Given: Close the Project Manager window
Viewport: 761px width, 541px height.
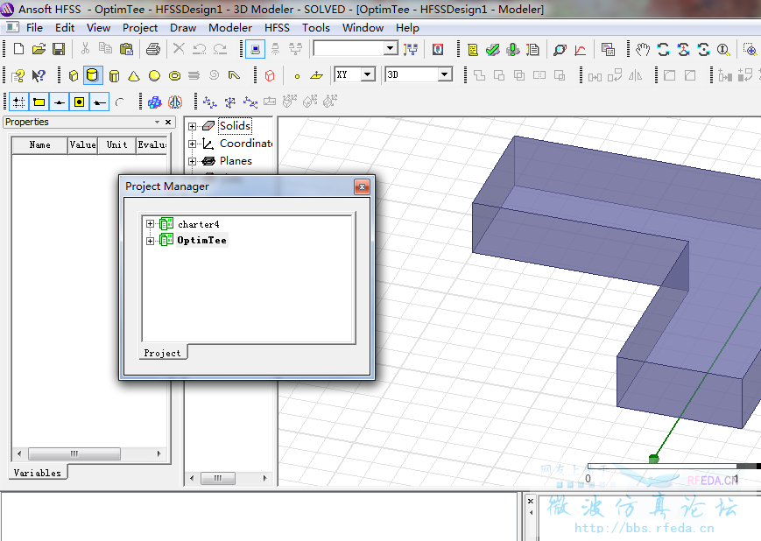Looking at the screenshot, I should coord(362,186).
